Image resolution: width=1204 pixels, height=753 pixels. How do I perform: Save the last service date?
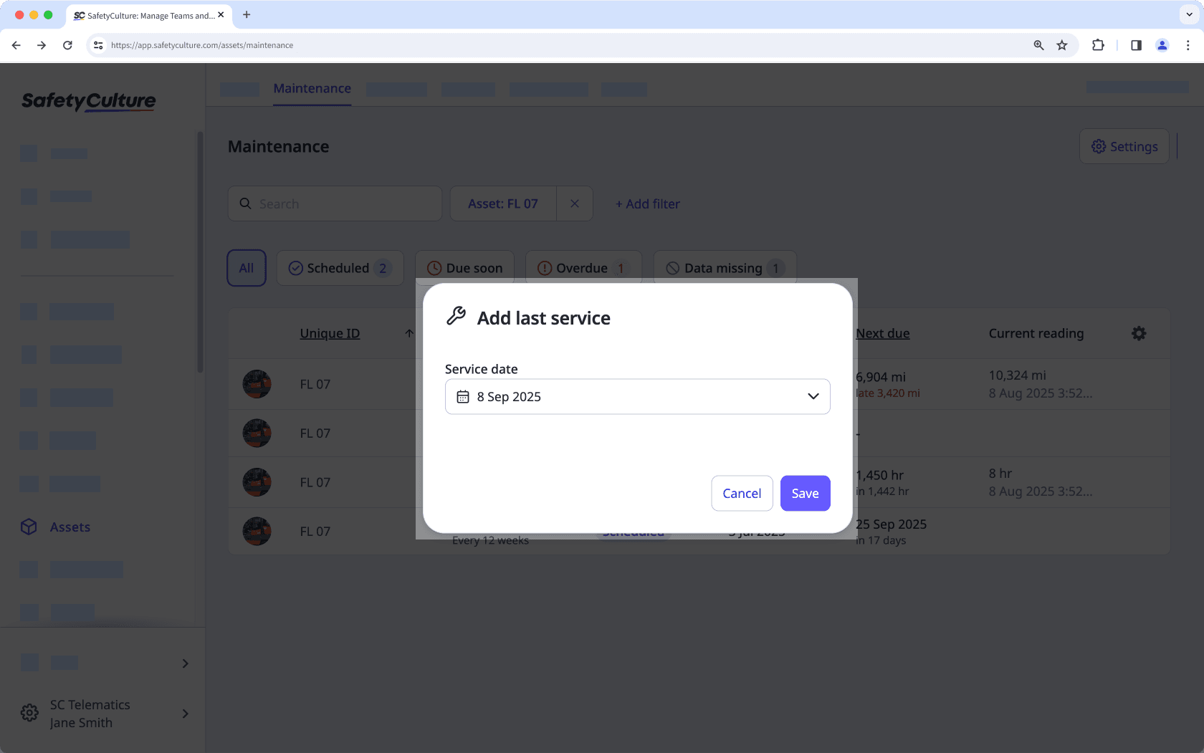coord(805,493)
